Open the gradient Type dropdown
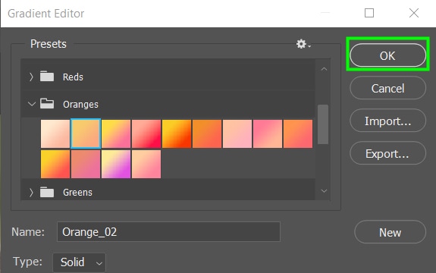Screen dimensions: 436x273 [x=79, y=262]
